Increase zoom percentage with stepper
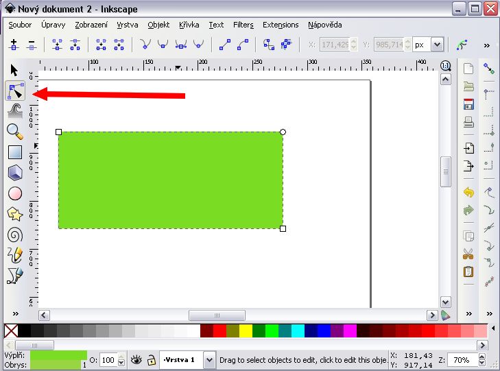Viewport: 500px width, 371px height. pos(482,357)
